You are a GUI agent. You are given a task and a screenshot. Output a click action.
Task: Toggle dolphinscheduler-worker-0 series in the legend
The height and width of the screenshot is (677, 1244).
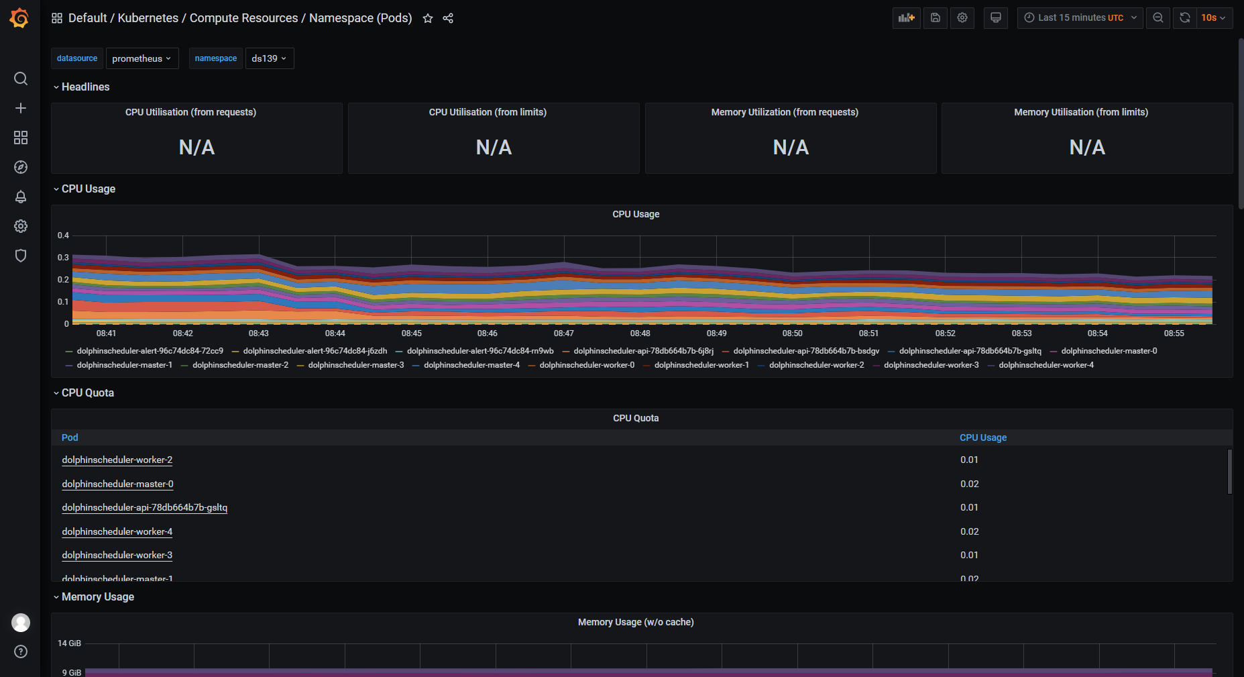(586, 365)
